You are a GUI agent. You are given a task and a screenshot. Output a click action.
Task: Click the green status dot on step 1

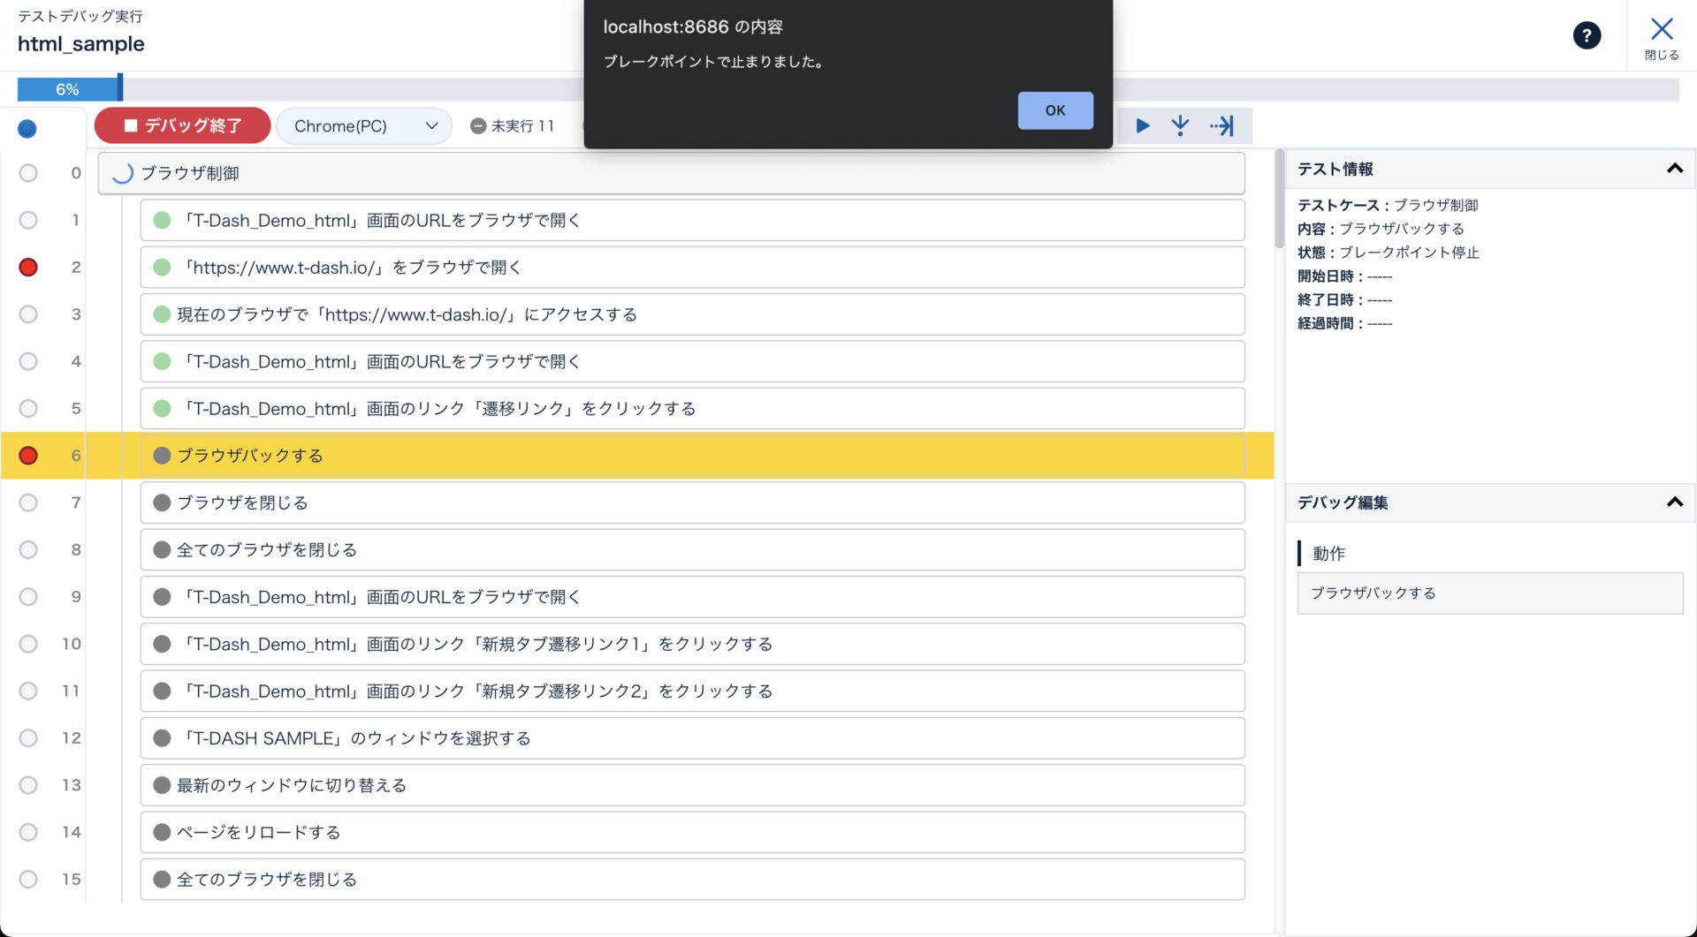pyautogui.click(x=162, y=220)
